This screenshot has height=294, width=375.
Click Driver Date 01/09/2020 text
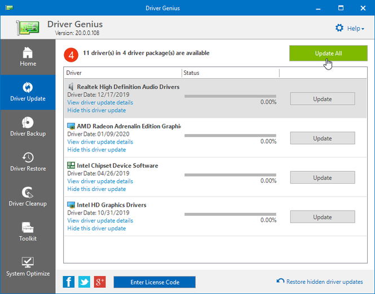[98, 134]
